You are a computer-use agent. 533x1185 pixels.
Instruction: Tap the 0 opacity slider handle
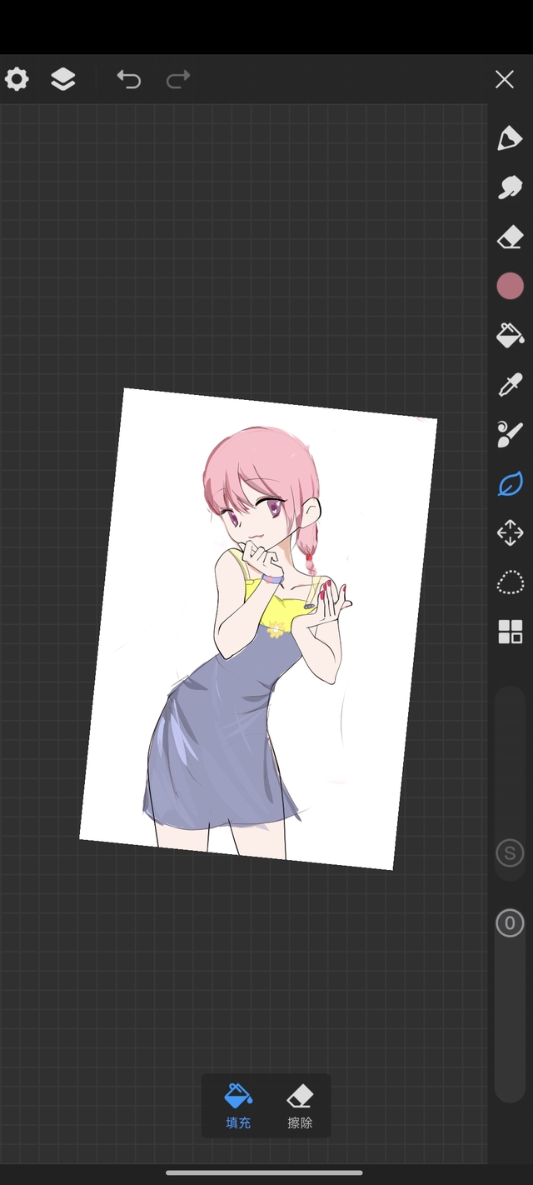[x=510, y=923]
